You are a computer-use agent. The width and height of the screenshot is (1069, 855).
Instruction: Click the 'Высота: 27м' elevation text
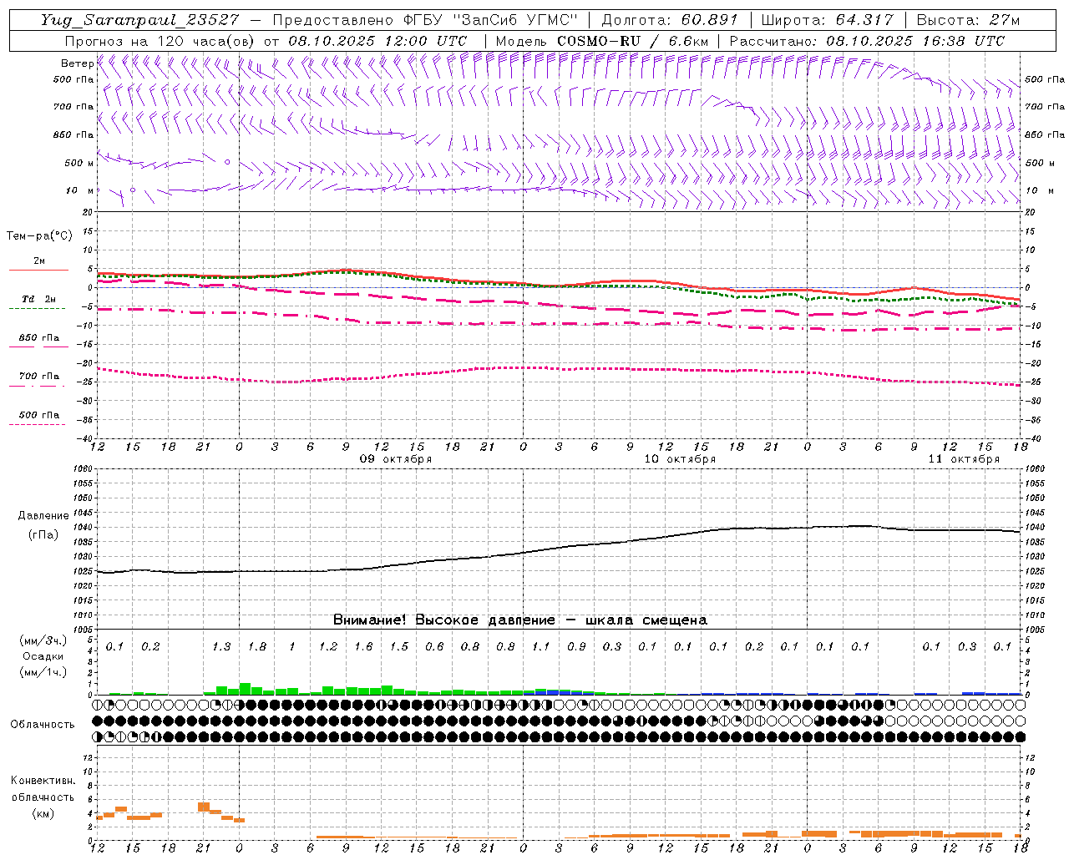(967, 20)
